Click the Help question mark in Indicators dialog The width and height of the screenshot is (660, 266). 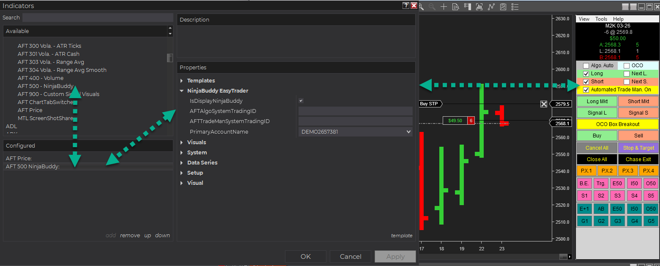point(405,5)
